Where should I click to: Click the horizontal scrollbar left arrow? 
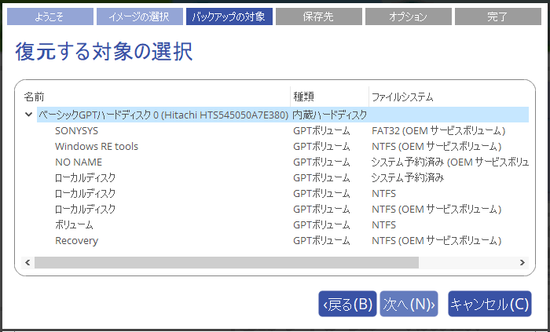pos(27,262)
